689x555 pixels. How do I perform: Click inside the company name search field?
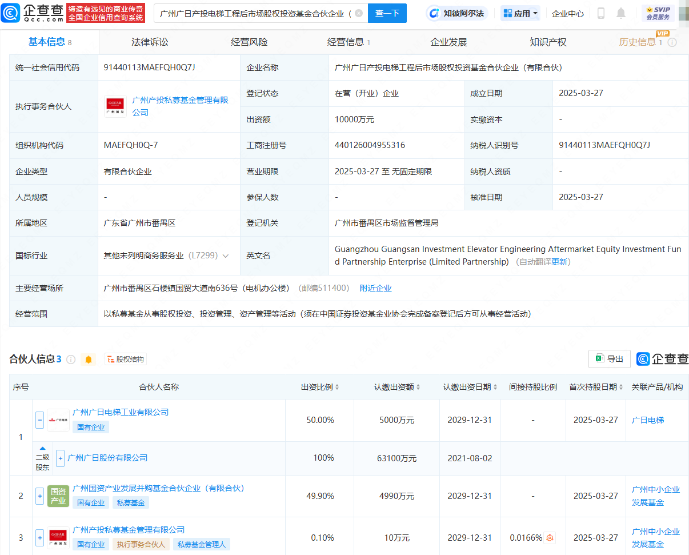pyautogui.click(x=254, y=13)
